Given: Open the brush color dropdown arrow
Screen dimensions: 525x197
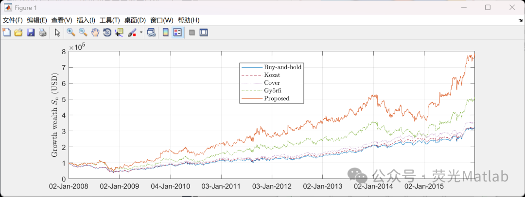Looking at the screenshot, I should [x=141, y=32].
